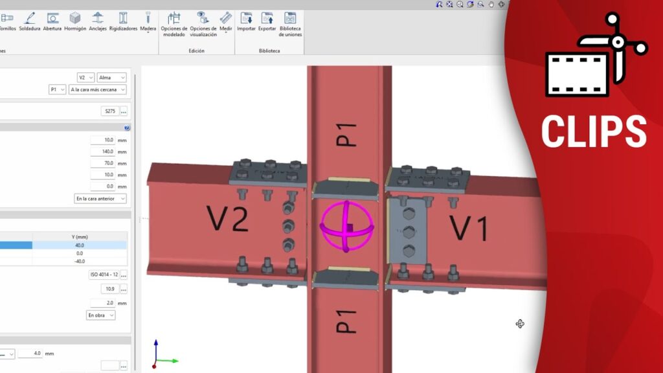Open the Medir dropdown menu
The image size is (663, 373).
pyautogui.click(x=225, y=23)
